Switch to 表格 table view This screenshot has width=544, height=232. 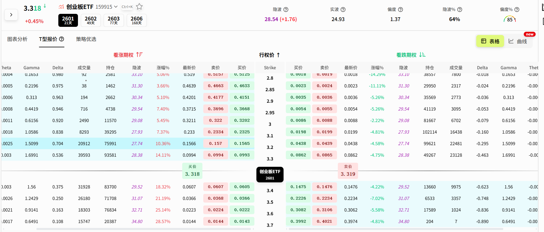click(x=490, y=41)
